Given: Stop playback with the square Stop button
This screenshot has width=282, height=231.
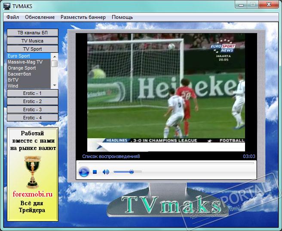Looking at the screenshot, I should (x=95, y=172).
